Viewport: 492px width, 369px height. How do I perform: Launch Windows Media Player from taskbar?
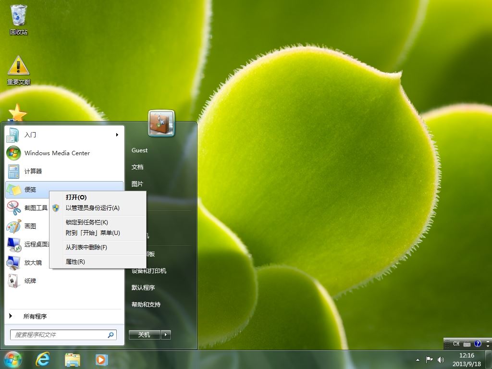[x=101, y=359]
